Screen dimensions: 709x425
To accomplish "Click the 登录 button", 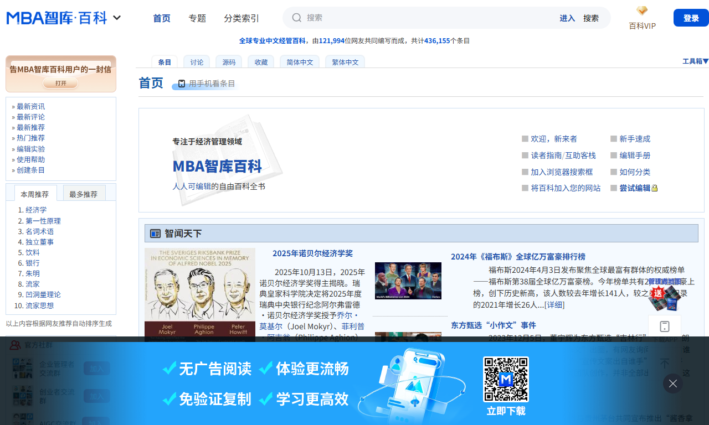I will click(691, 18).
